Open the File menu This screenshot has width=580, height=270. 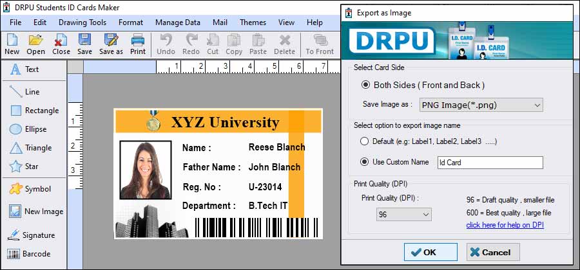click(15, 22)
